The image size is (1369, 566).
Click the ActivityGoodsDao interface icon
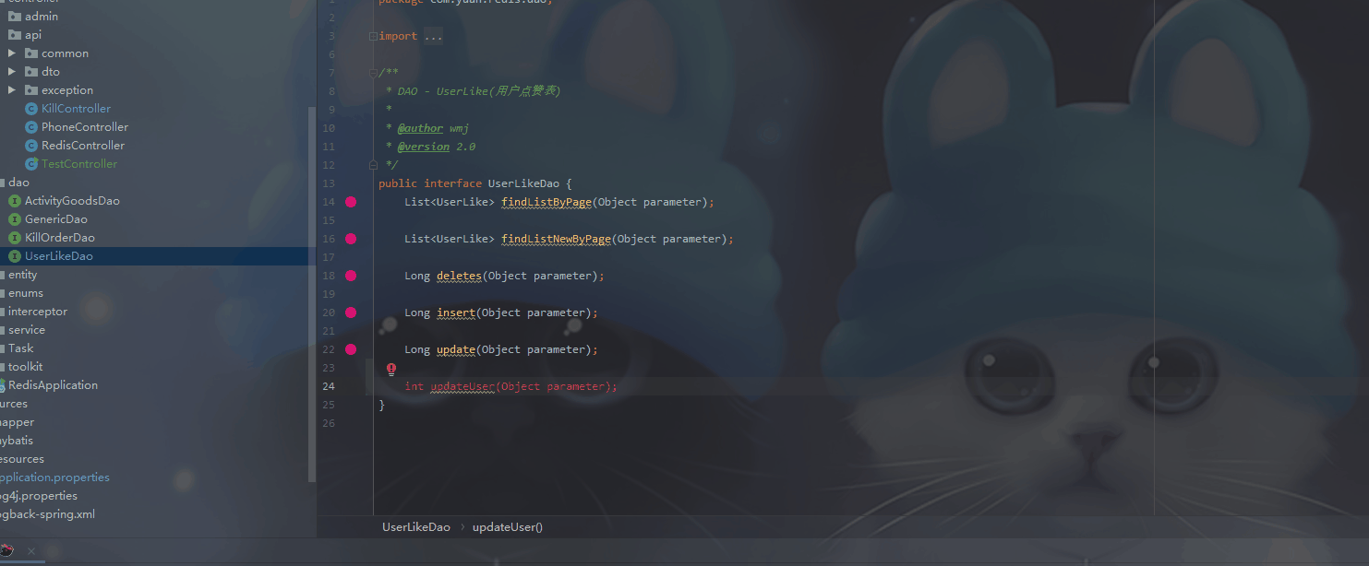click(15, 201)
